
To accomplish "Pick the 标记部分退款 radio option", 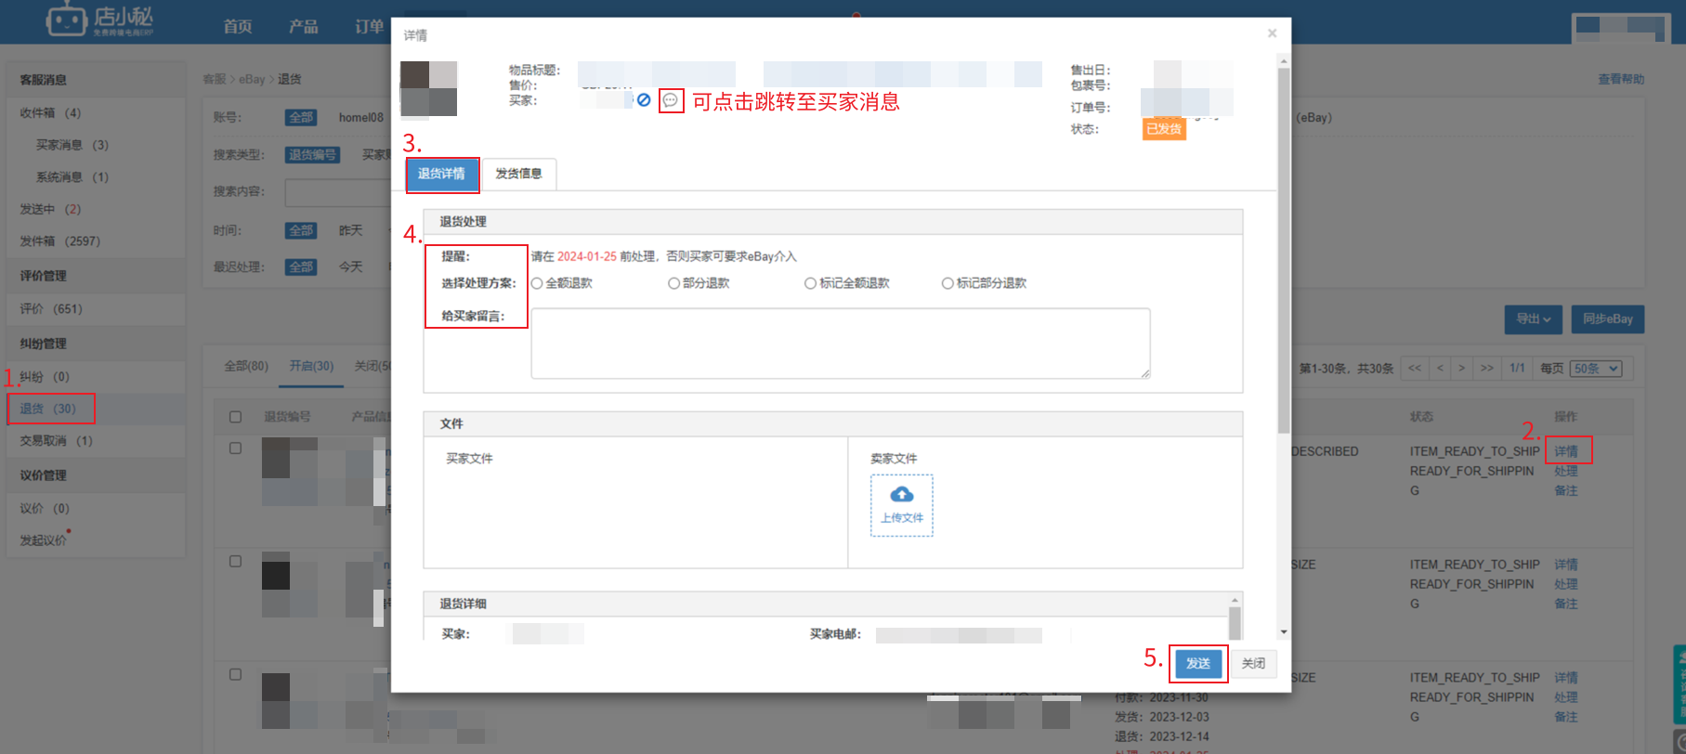I will pos(948,283).
